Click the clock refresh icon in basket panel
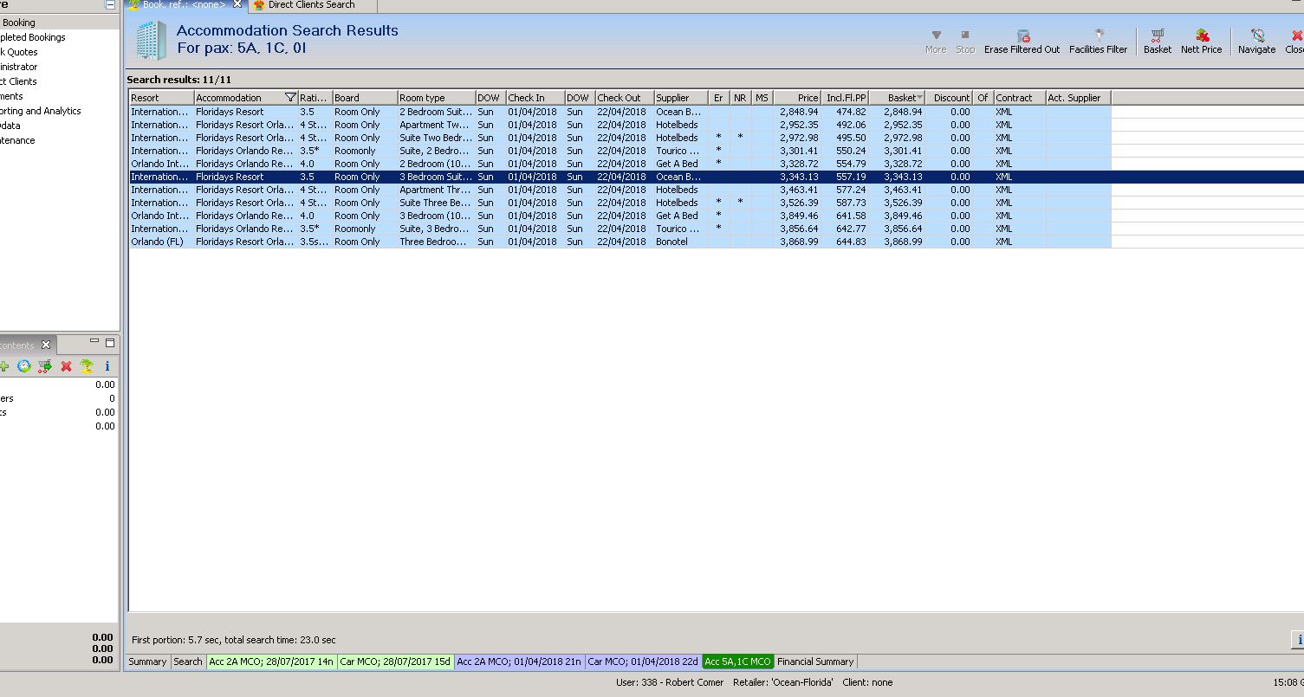Viewport: 1304px width, 697px height. click(x=24, y=366)
